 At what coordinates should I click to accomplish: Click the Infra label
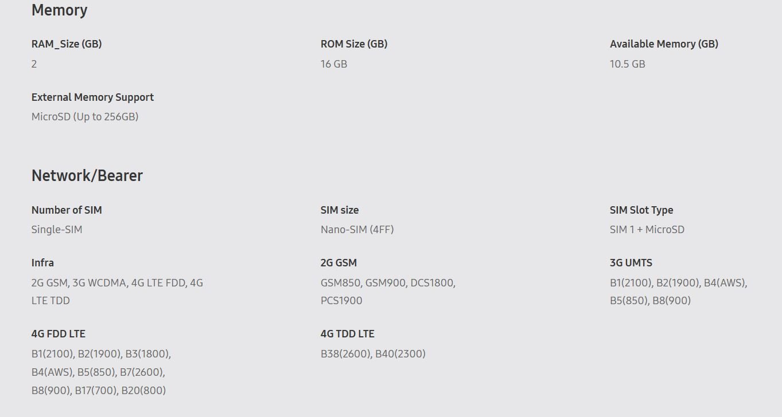(x=42, y=263)
